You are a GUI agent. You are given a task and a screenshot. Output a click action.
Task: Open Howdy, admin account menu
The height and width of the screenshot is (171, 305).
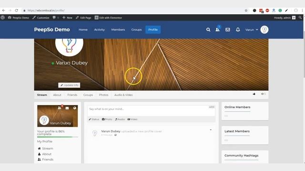coord(285,18)
